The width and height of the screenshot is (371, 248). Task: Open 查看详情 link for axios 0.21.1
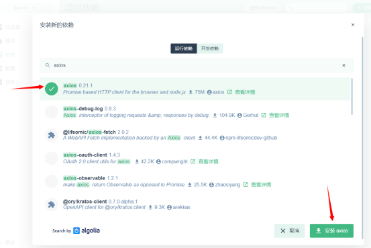[x=245, y=92]
